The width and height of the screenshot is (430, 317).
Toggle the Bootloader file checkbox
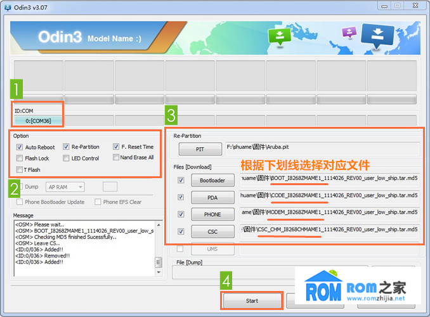[x=181, y=180]
